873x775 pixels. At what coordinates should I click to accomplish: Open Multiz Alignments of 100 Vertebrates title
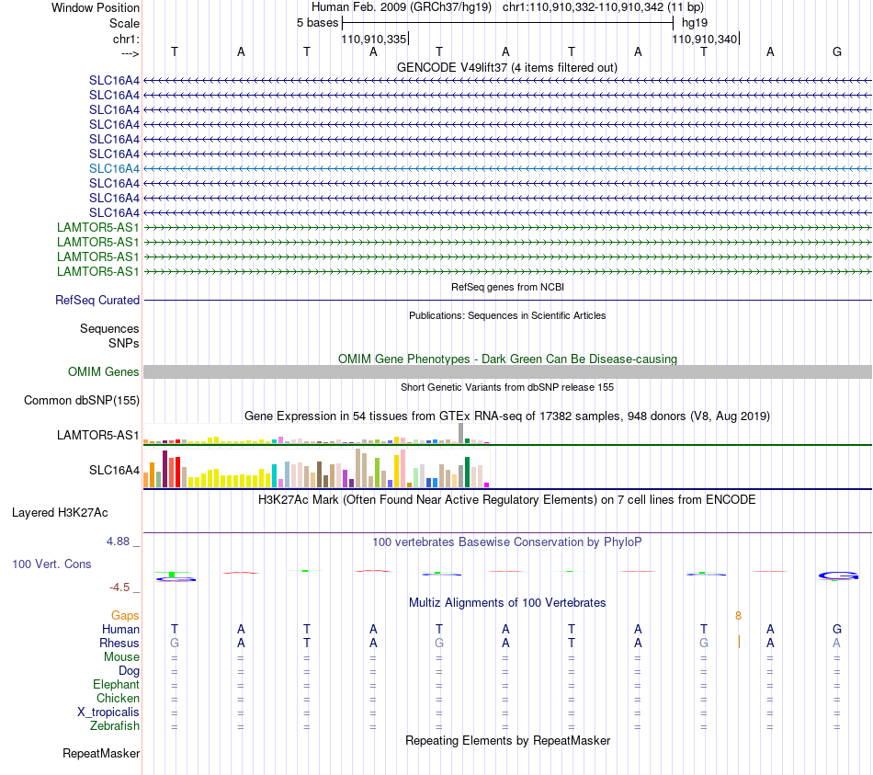pyautogui.click(x=507, y=603)
